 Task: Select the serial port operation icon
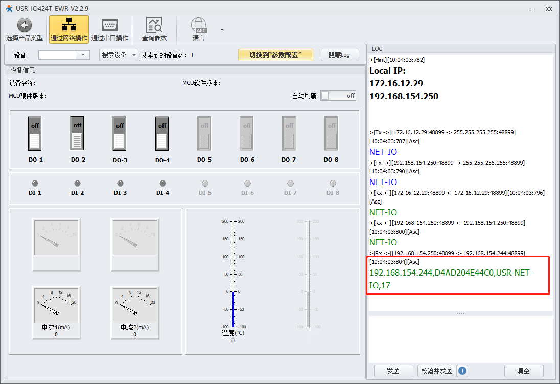110,25
